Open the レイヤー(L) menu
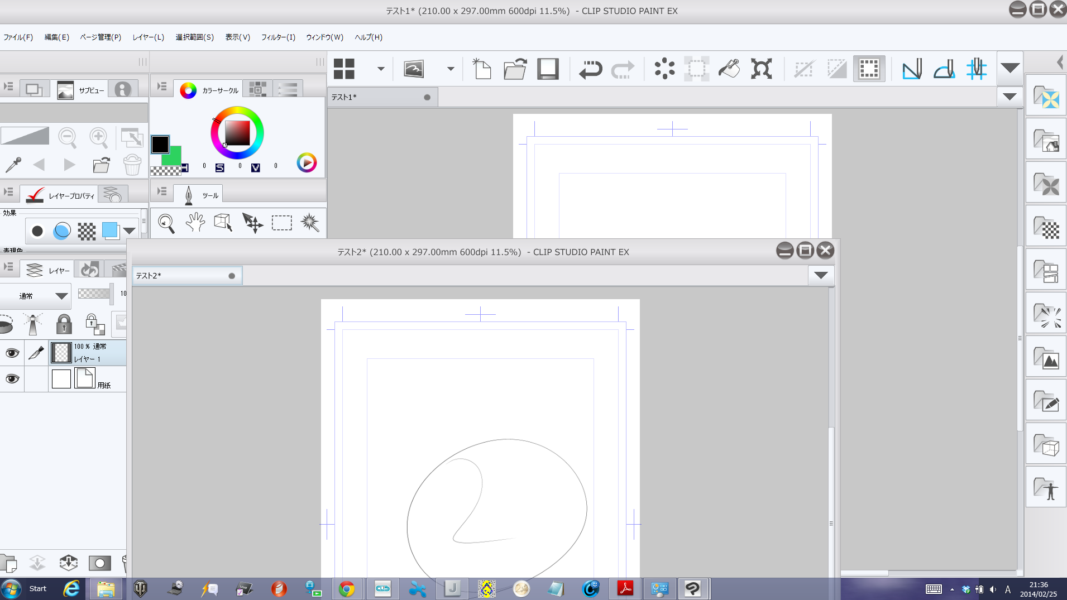The height and width of the screenshot is (600, 1067). 148,37
